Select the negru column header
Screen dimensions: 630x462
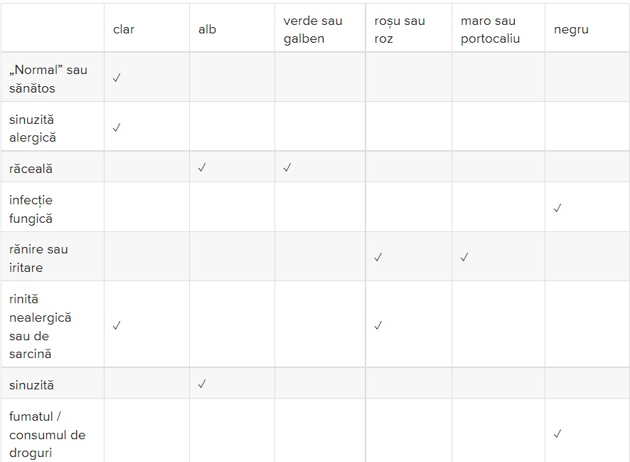[572, 29]
